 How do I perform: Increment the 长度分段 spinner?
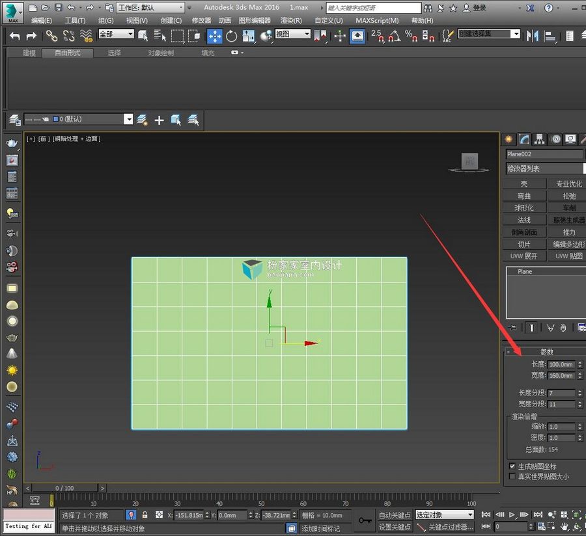(x=580, y=391)
